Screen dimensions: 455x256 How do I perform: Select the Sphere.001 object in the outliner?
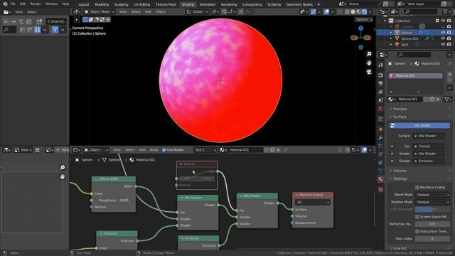pyautogui.click(x=409, y=38)
